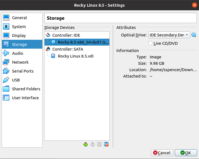Select Controller: SATA in storage tree
This screenshot has width=199, height=159.
tap(68, 49)
